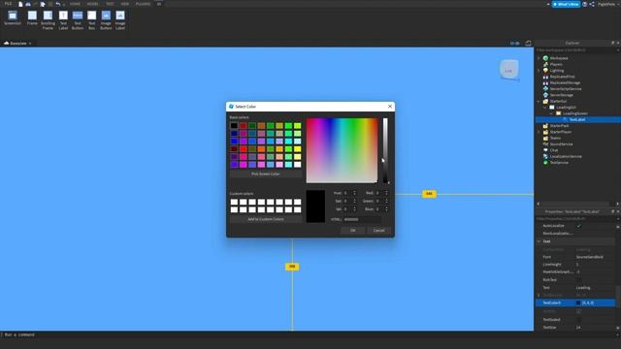Click the Lighting bulb icon in Explorer
The height and width of the screenshot is (349, 621).
point(545,71)
